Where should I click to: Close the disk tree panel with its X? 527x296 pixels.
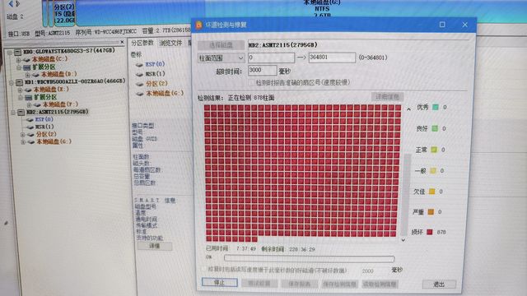point(122,42)
